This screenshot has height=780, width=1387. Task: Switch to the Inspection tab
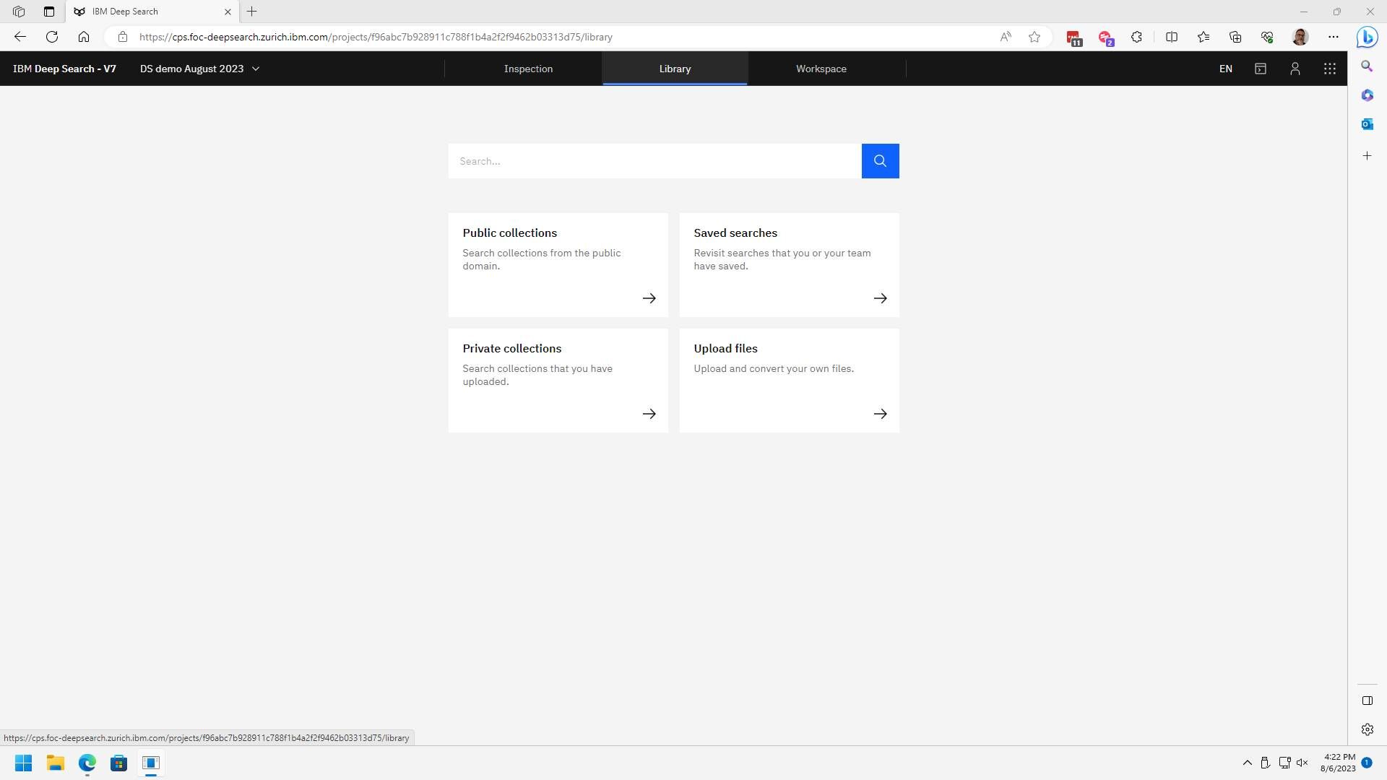click(528, 69)
